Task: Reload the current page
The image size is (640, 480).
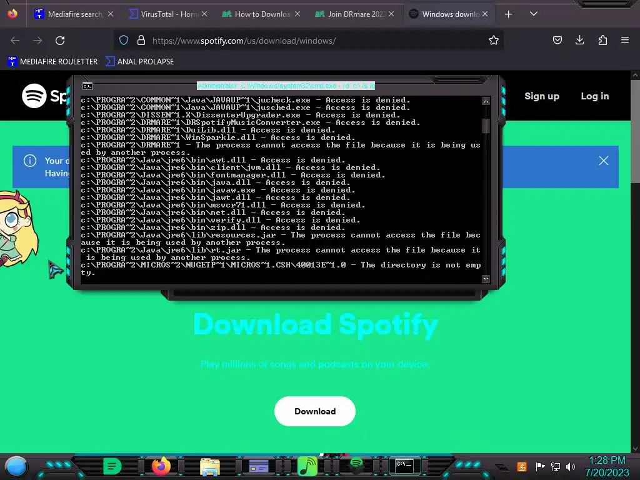Action: (x=60, y=41)
